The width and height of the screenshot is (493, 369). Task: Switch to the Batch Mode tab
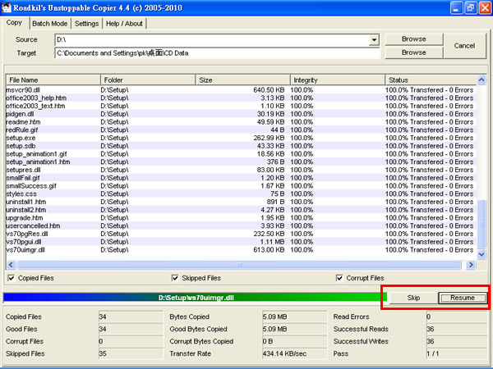[x=49, y=24]
